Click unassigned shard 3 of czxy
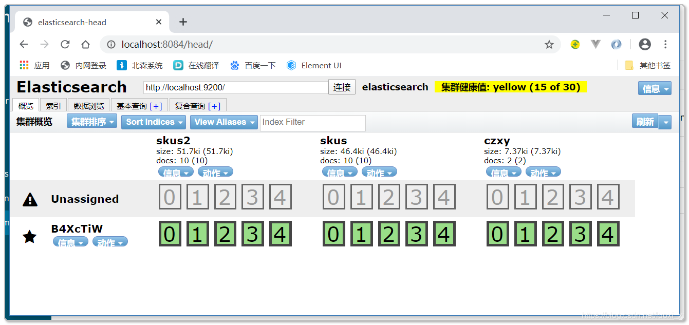 pyautogui.click(x=580, y=197)
